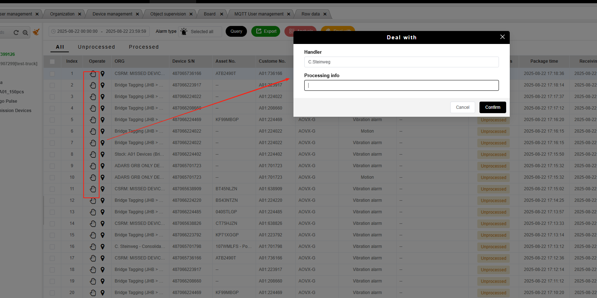This screenshot has height=298, width=597.
Task: Close the Board tab
Action: [221, 14]
